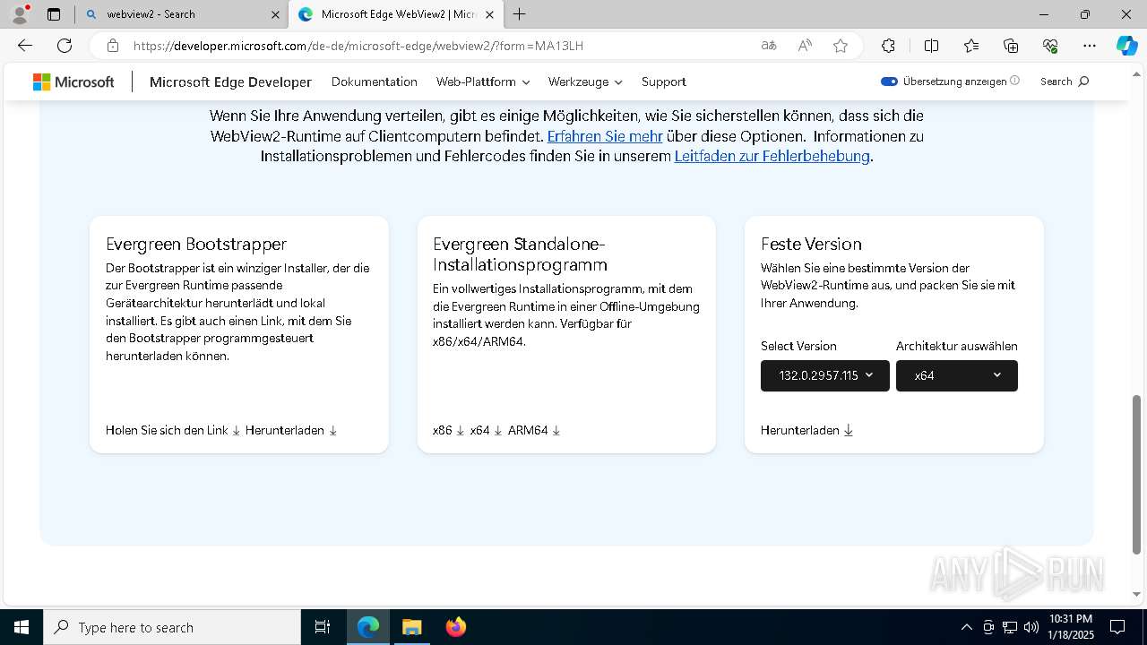This screenshot has height=645, width=1147.
Task: Click the address bar URL field
Action: click(x=439, y=46)
